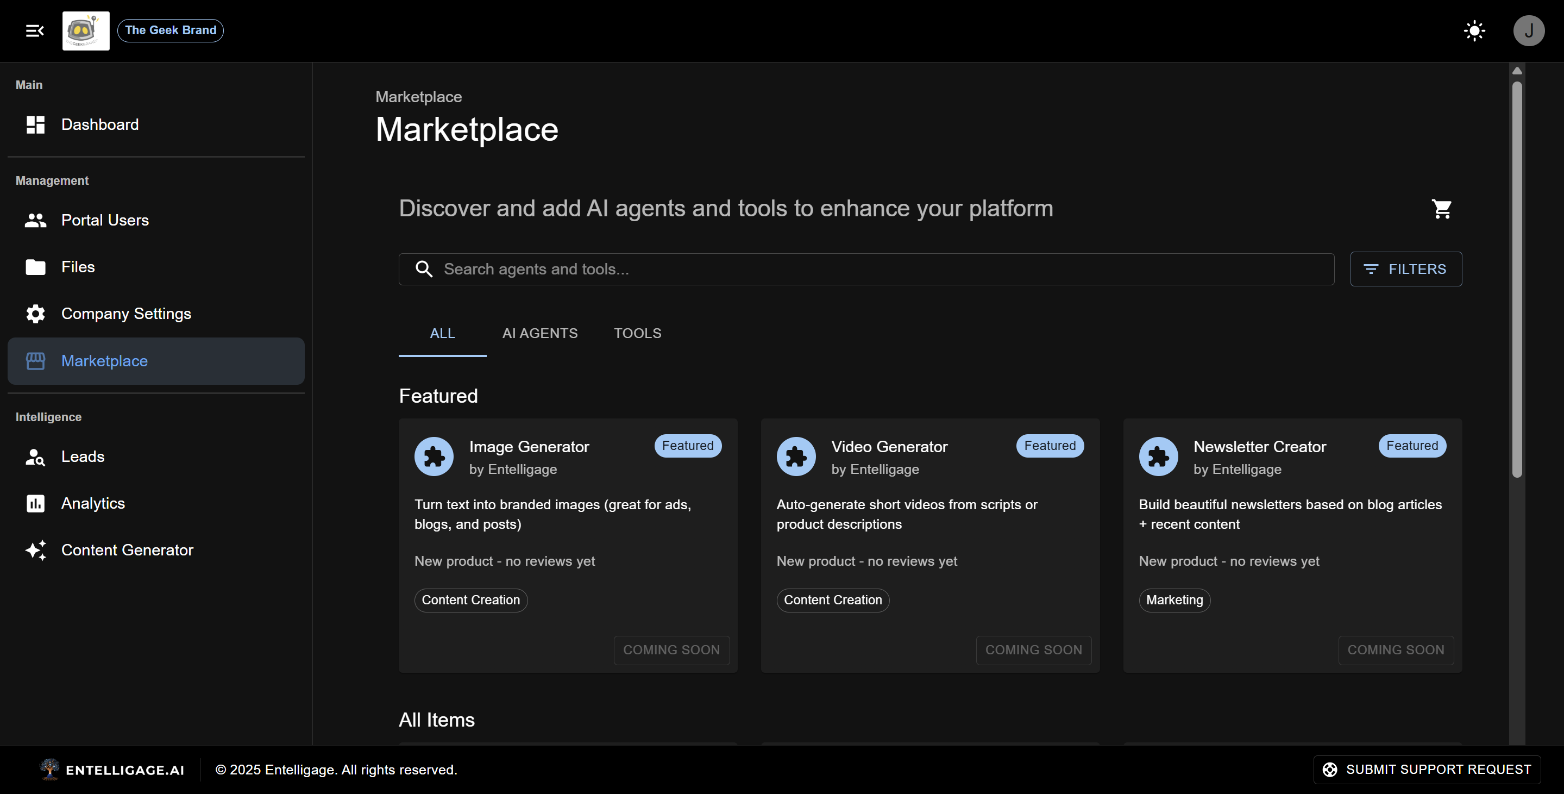Open shopping cart icon

point(1441,208)
